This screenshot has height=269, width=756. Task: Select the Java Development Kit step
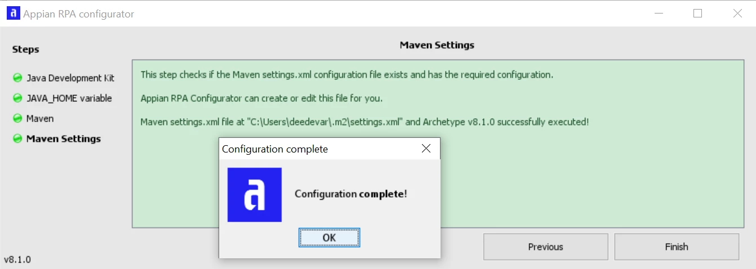tap(70, 78)
